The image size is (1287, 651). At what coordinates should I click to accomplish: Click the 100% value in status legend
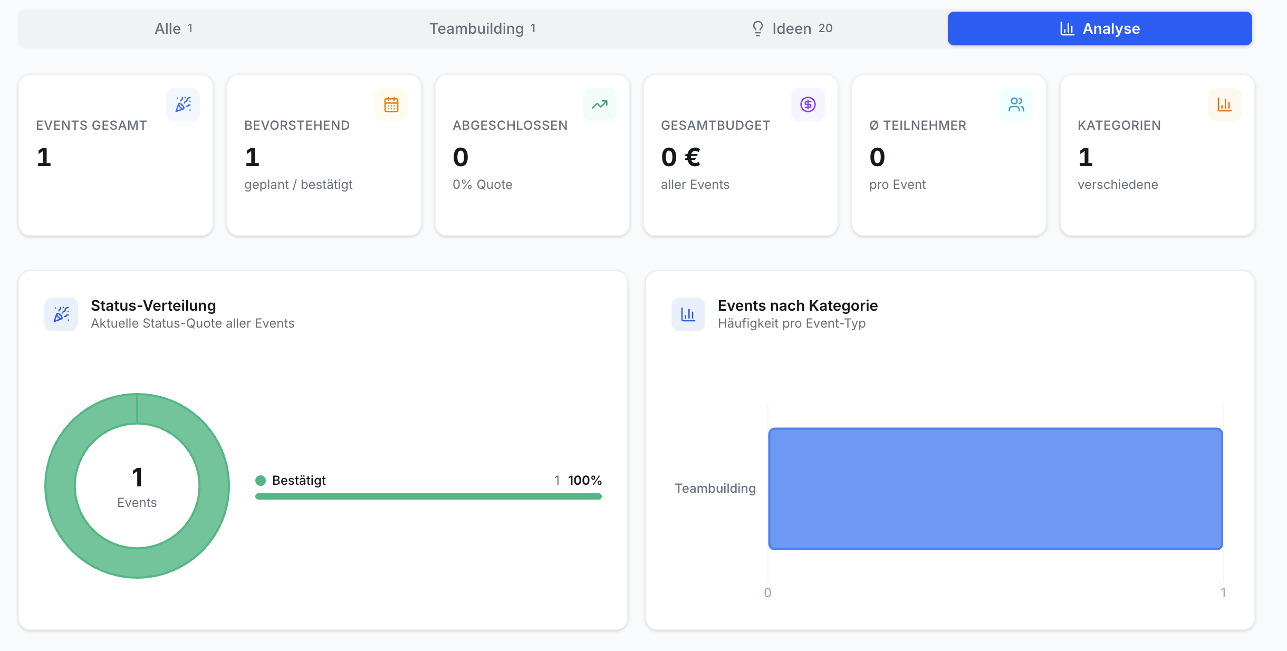pos(585,481)
